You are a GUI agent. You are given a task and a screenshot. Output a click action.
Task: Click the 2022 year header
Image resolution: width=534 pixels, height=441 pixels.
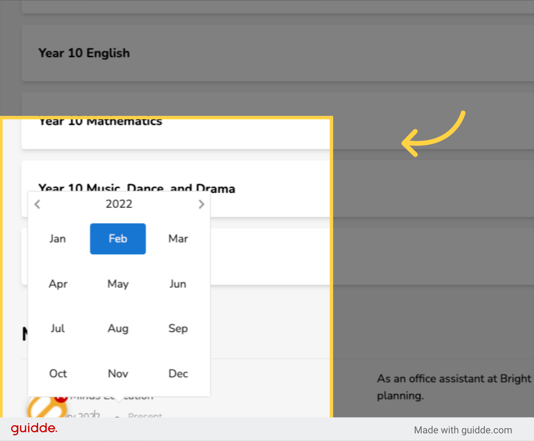tap(119, 204)
